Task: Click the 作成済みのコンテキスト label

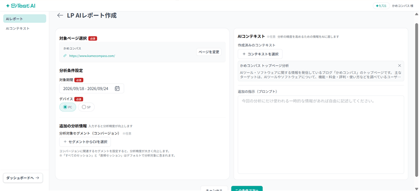Action: click(x=257, y=45)
